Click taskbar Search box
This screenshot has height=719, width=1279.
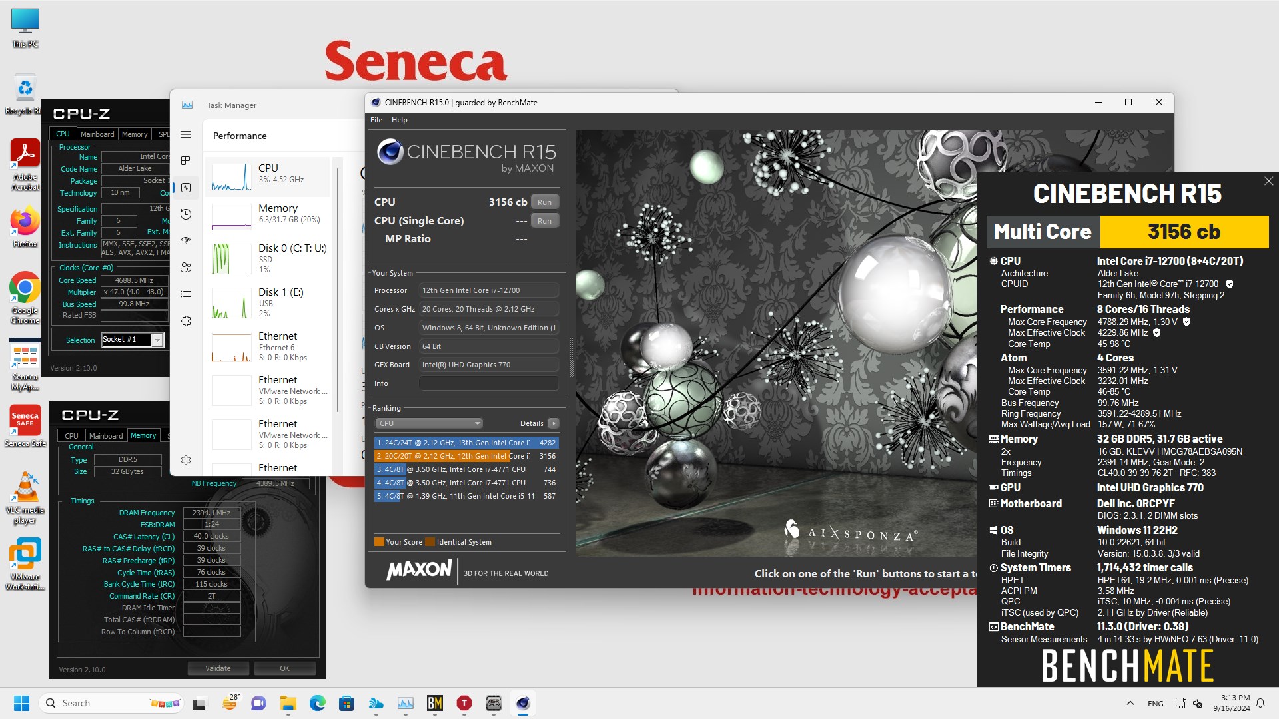[x=111, y=703]
